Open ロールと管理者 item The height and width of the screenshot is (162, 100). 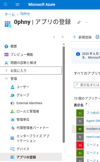28,111
